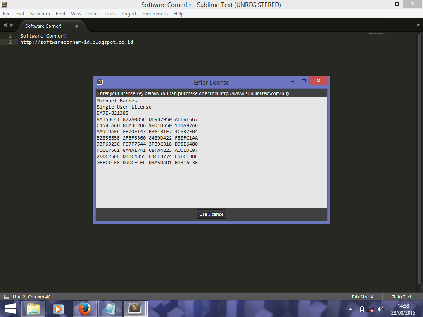Click the volume speaker icon
423x317 pixels.
[x=380, y=309]
